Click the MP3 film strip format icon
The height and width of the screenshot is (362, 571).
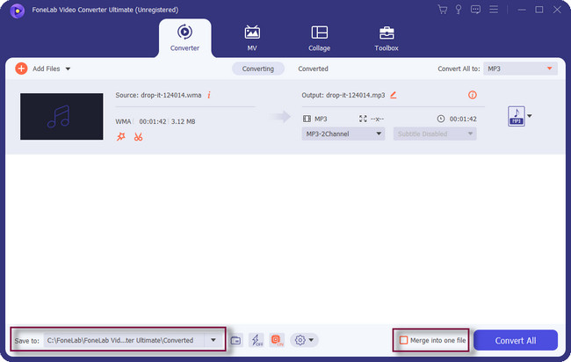click(x=307, y=119)
